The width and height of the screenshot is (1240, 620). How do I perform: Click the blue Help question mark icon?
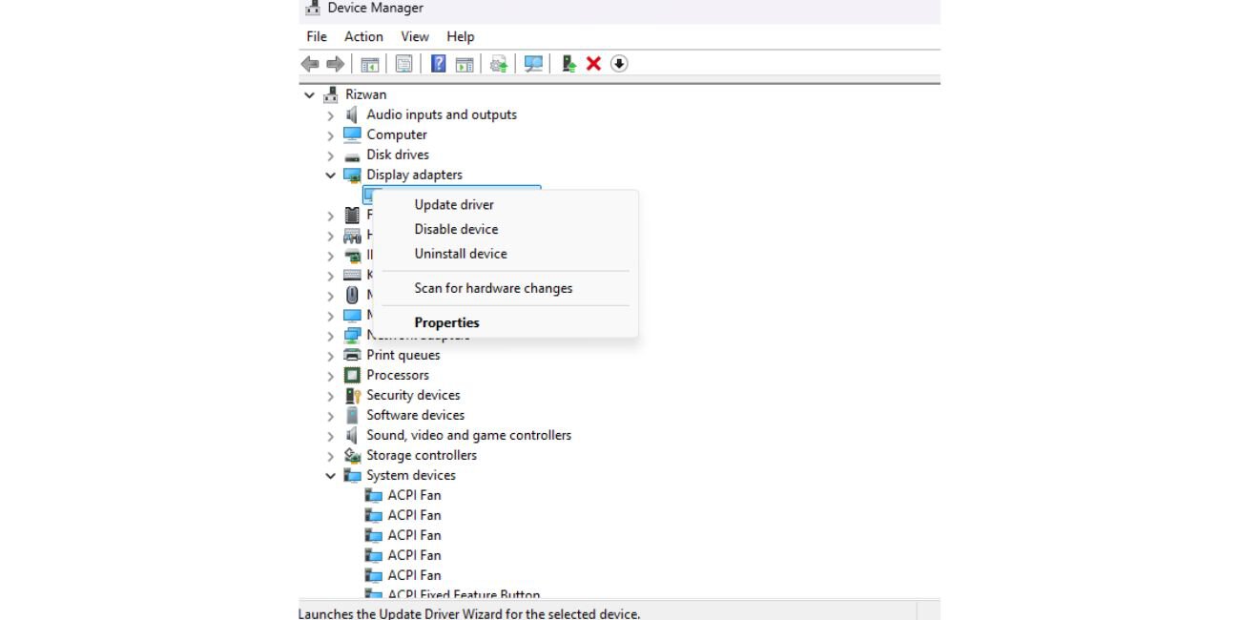pos(438,64)
